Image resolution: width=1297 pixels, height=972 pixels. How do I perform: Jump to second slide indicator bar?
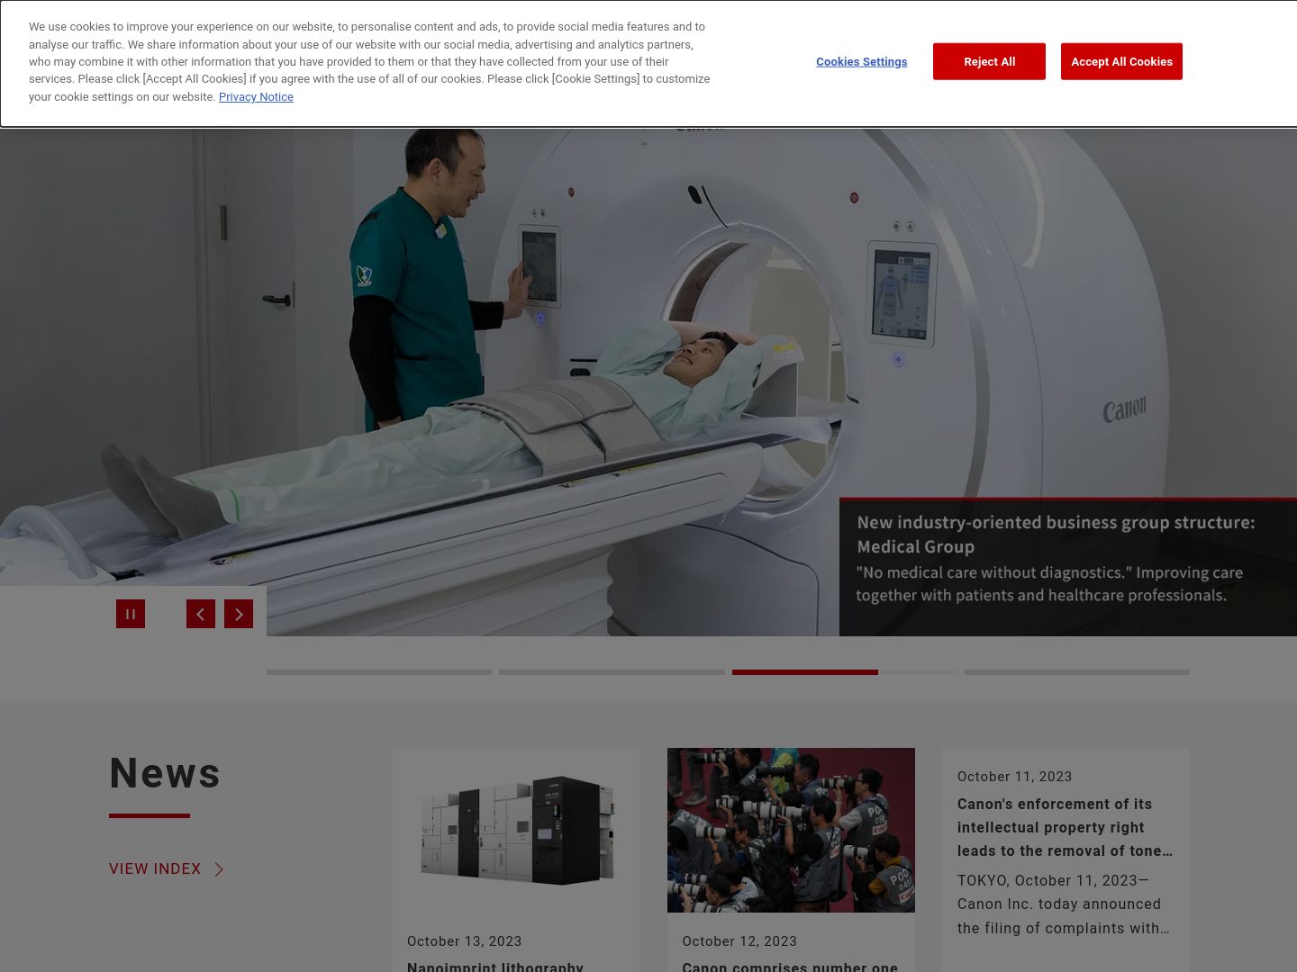(612, 672)
